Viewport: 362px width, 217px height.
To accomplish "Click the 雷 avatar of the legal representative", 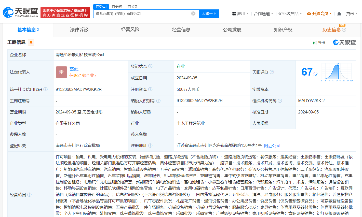I will click(61, 72).
